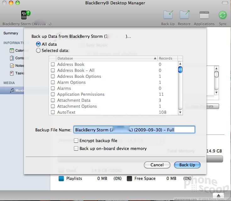Select the BlackBerry Storm device icon
The image size is (231, 201).
click(x=25, y=15)
